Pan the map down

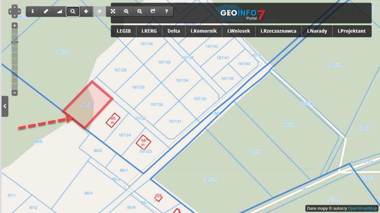click(15, 16)
